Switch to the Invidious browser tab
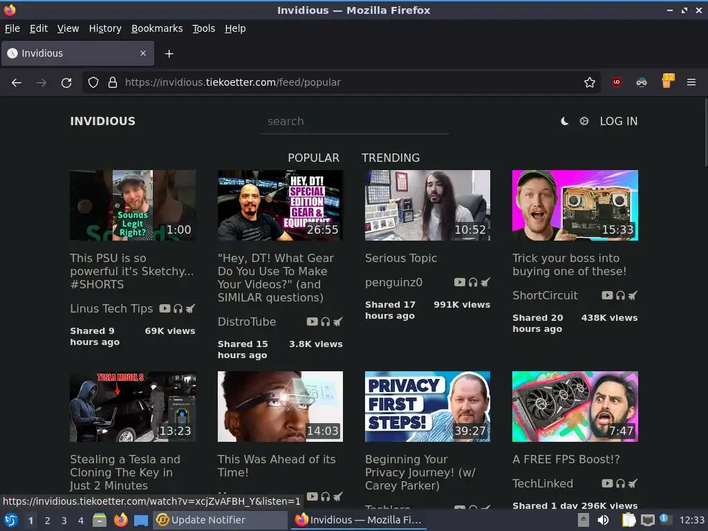The width and height of the screenshot is (708, 531). coord(77,53)
